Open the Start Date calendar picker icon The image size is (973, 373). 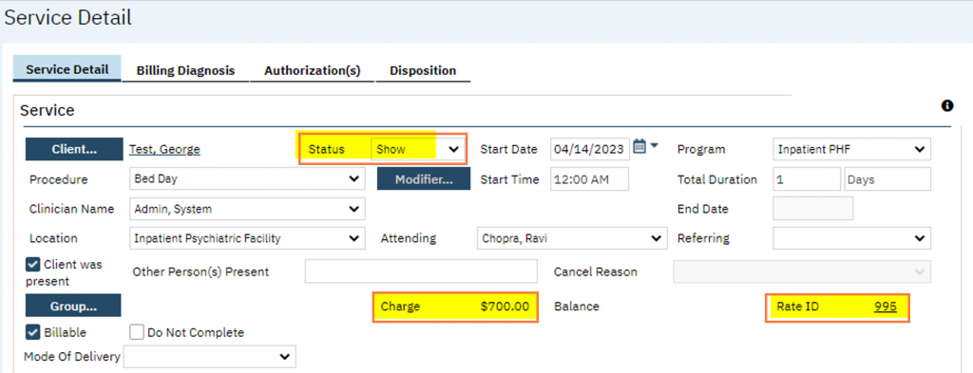click(x=639, y=147)
